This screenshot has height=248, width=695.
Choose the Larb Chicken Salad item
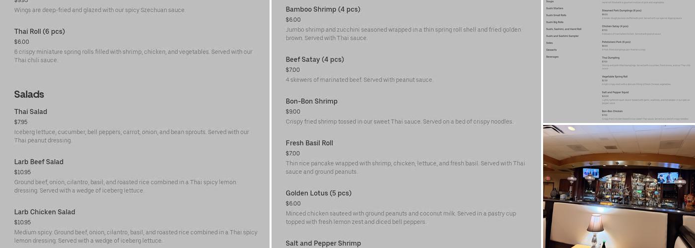coord(45,212)
